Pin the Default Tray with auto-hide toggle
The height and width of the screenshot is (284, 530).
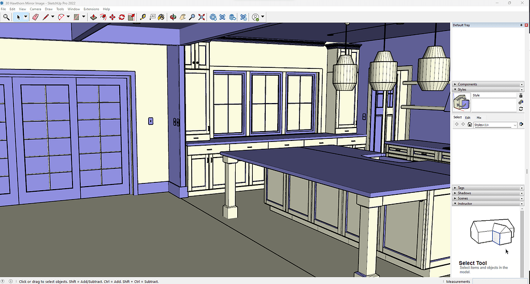pos(521,25)
